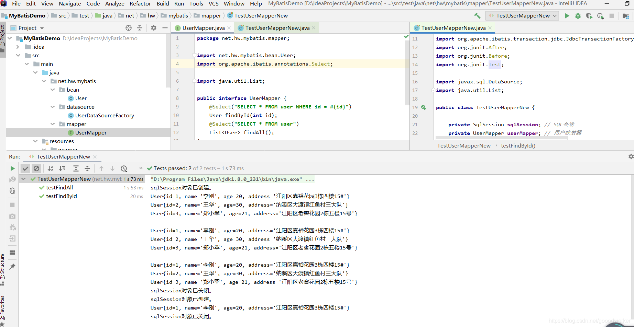Run with coverage icon in the toolbar
This screenshot has width=634, height=327.
click(x=589, y=16)
